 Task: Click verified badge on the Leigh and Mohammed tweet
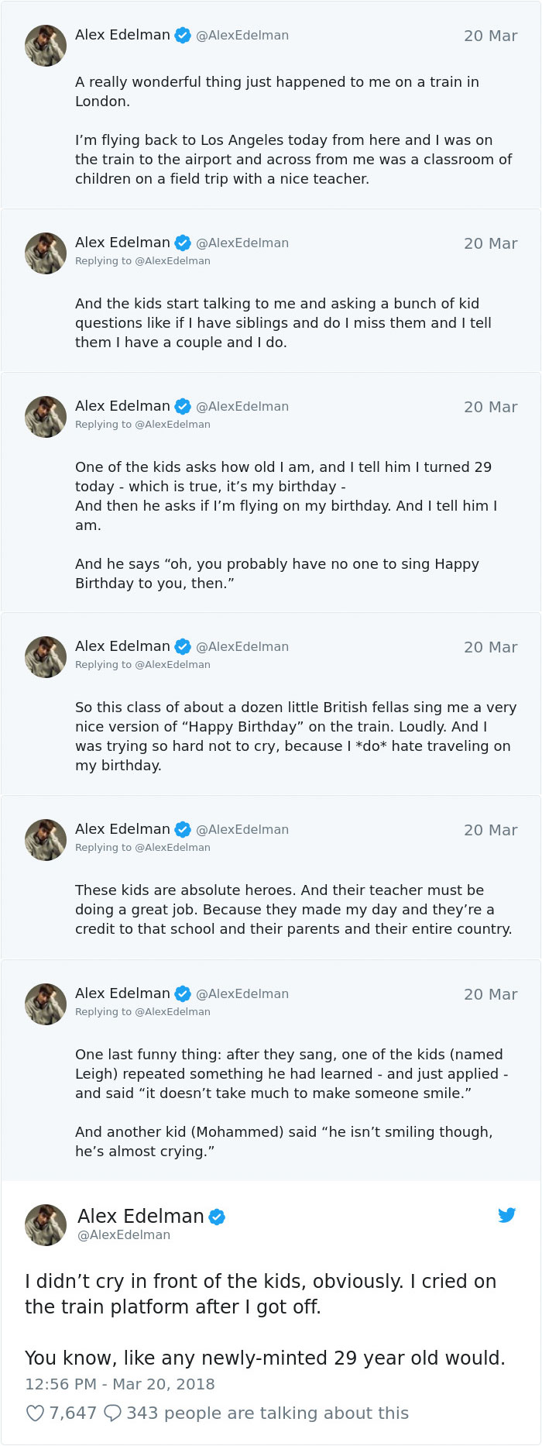(183, 993)
